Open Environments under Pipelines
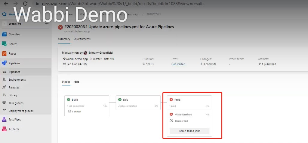The image size is (308, 143). [17, 80]
